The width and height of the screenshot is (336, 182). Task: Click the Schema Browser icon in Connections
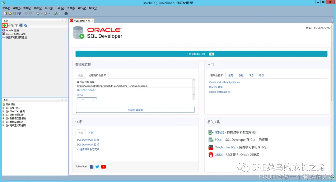pos(21,25)
